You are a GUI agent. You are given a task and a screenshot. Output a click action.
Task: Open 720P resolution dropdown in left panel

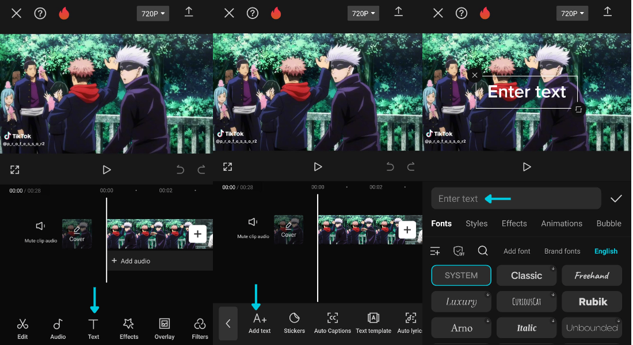point(153,13)
